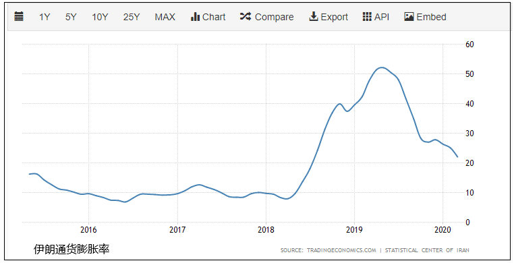
Task: Open the Embed option
Action: point(425,17)
